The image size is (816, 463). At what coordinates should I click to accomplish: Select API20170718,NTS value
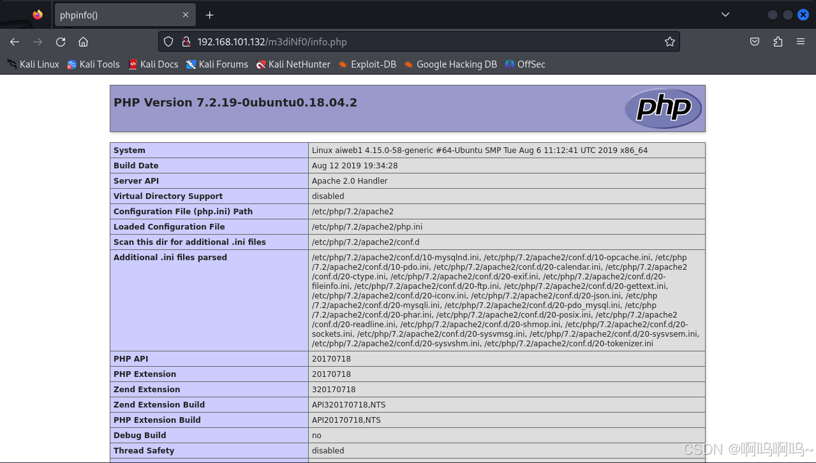[x=346, y=420]
